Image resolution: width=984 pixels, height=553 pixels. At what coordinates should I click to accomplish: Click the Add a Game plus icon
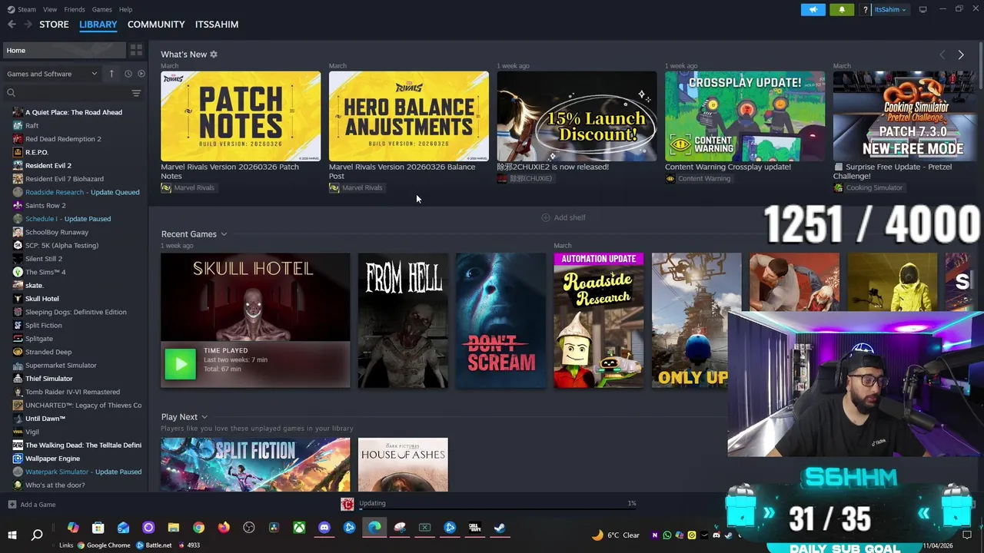[12, 505]
